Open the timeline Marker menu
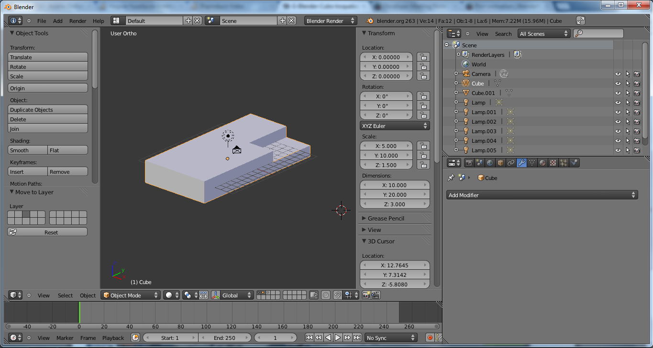 (65, 337)
